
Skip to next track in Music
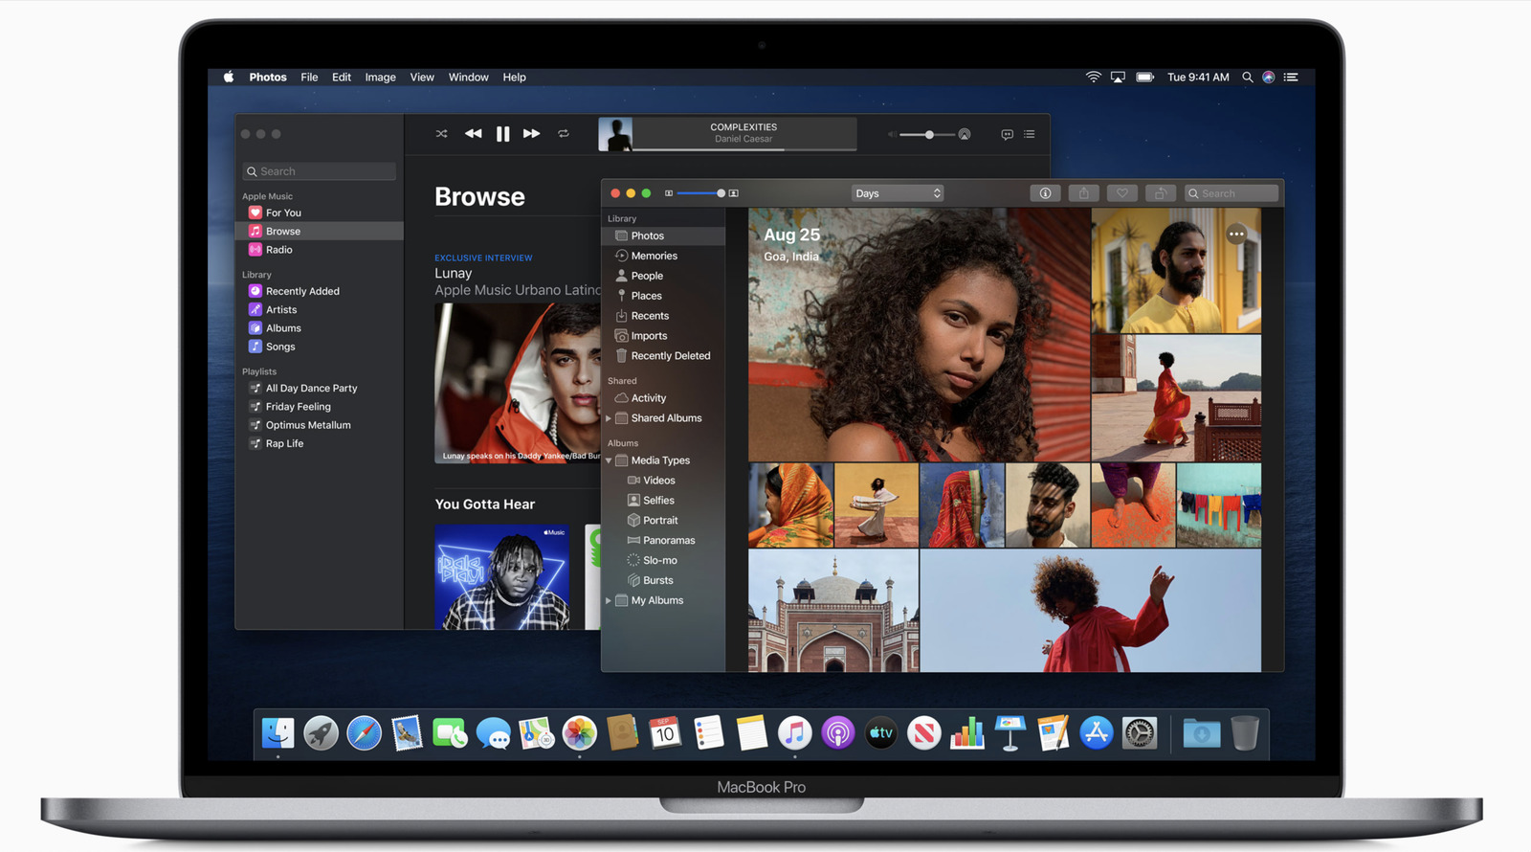pos(531,134)
